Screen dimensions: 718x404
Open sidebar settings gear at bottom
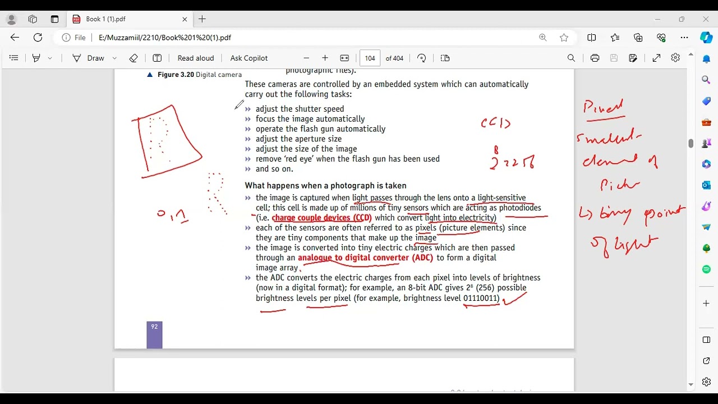click(706, 382)
